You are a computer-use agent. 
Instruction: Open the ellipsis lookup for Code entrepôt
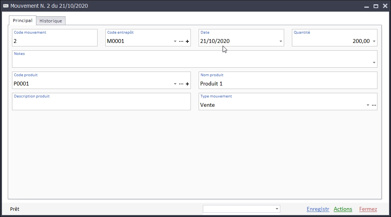(181, 41)
